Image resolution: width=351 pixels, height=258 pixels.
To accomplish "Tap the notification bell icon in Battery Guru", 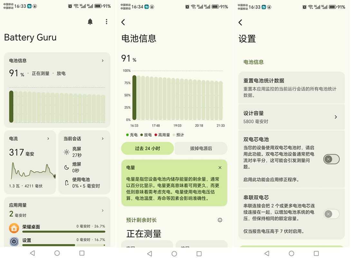I will 90,22.
